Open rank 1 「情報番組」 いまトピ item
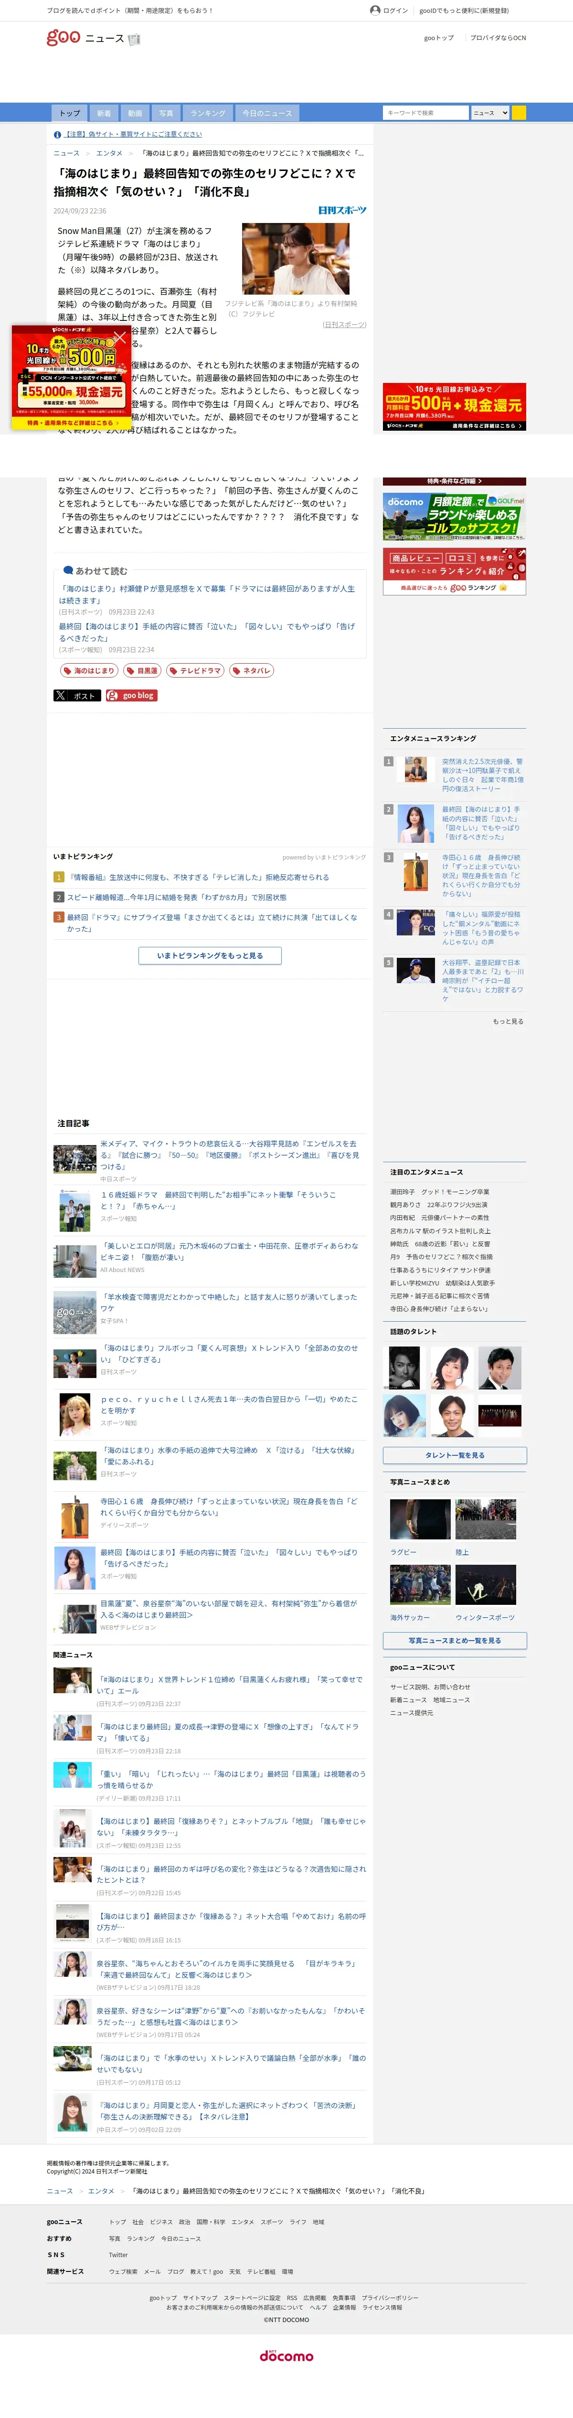 point(198,878)
